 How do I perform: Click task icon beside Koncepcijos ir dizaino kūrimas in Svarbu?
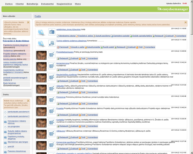[x=5, y=122]
